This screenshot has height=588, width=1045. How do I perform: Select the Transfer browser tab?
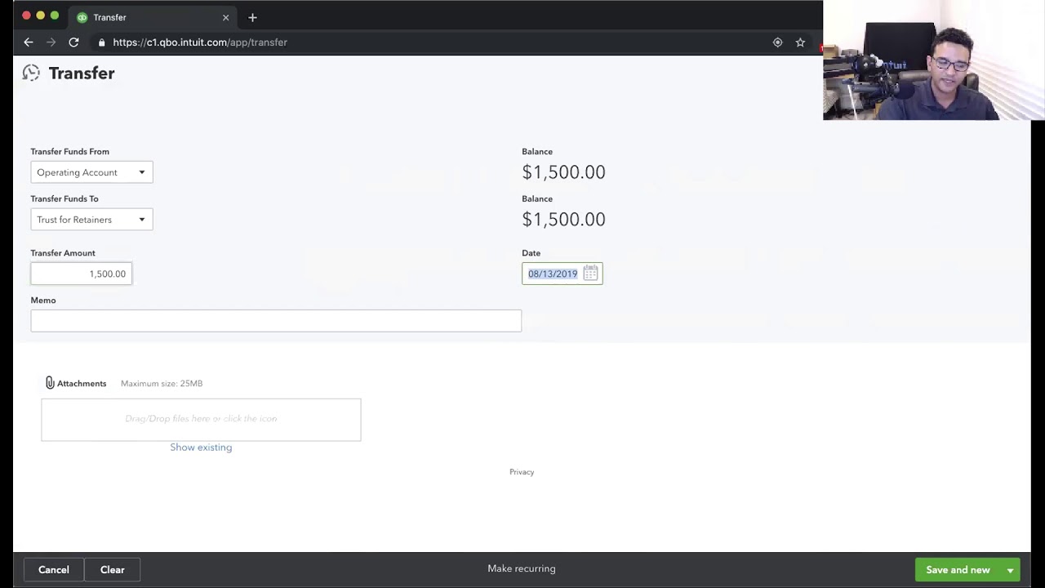tap(153, 17)
